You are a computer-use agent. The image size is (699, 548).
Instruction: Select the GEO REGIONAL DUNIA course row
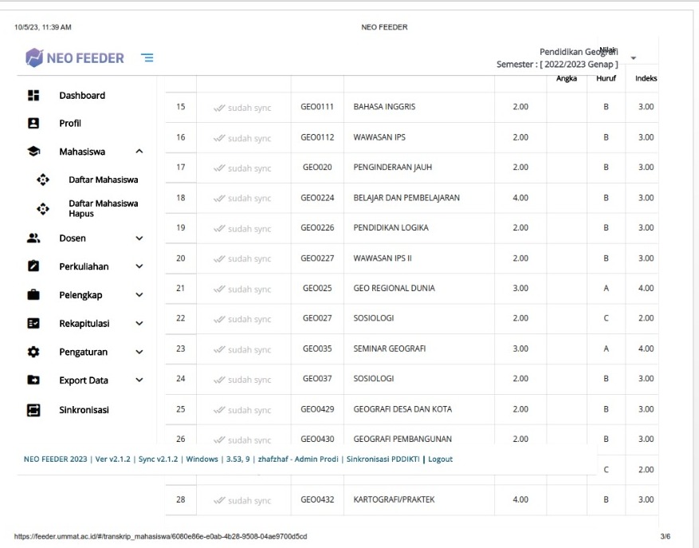click(395, 288)
